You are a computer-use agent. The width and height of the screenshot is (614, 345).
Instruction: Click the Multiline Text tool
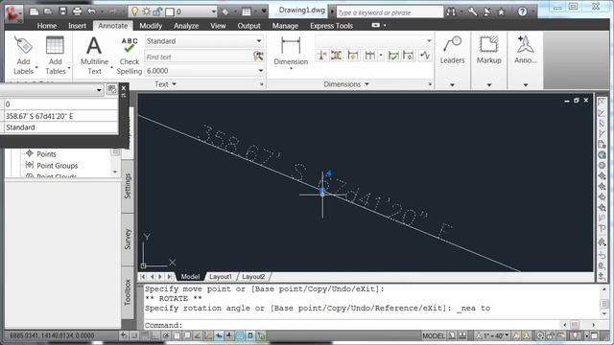coord(94,56)
